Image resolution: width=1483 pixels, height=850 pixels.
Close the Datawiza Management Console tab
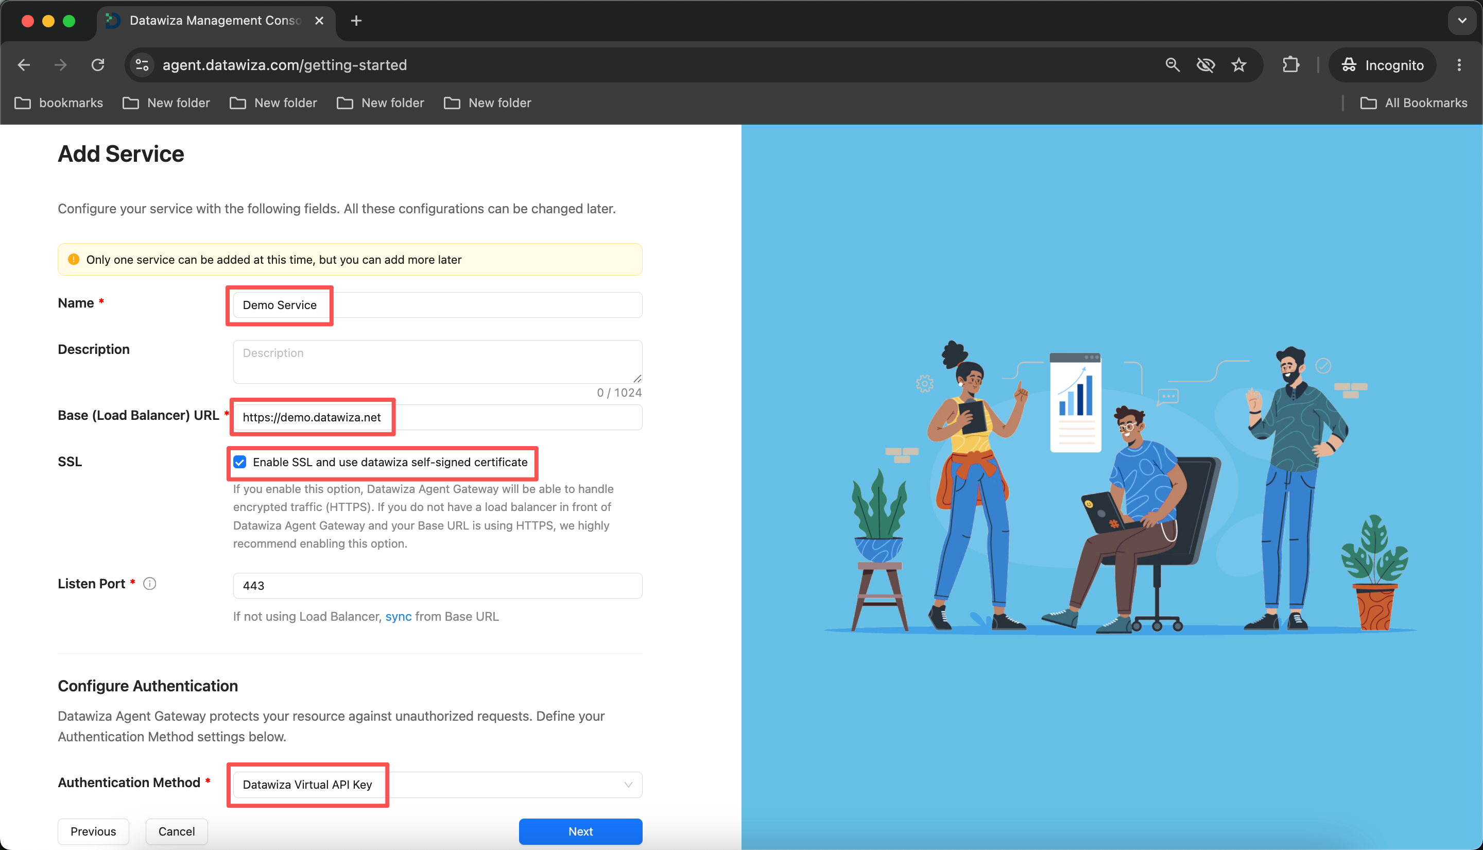pos(319,21)
